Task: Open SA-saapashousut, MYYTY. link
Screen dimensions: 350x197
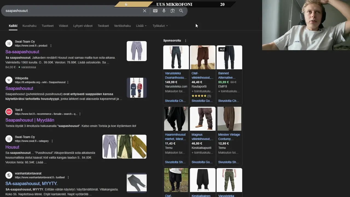Action: (x=31, y=184)
